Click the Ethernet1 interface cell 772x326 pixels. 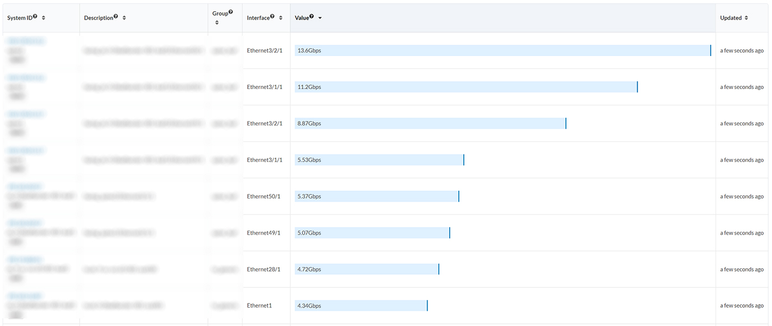coord(259,306)
